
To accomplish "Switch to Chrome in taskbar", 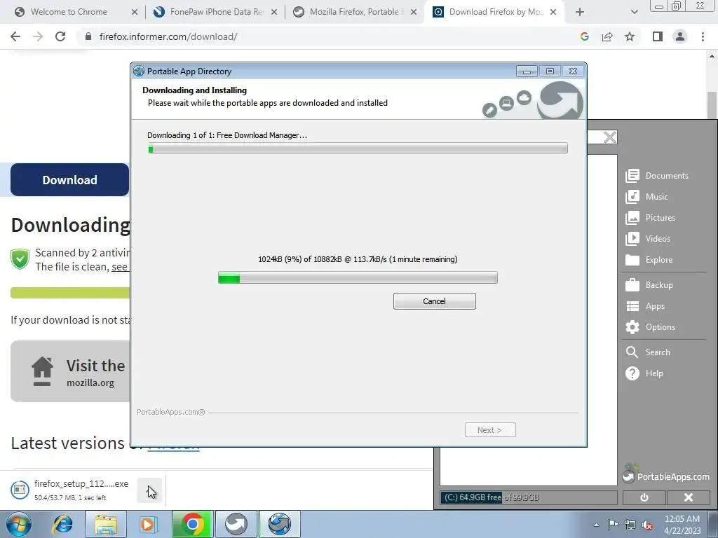I will pos(192,524).
